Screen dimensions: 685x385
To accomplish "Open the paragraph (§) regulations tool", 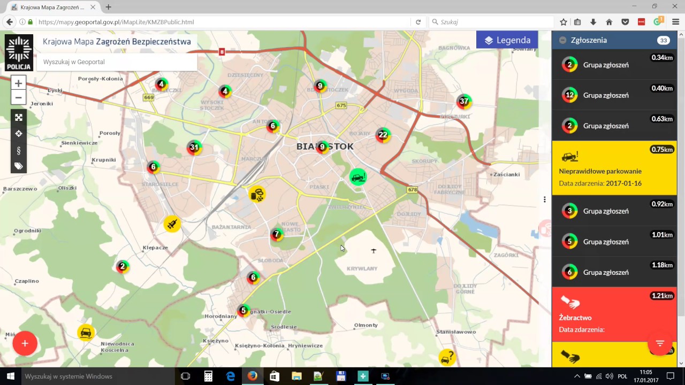I will (x=18, y=150).
